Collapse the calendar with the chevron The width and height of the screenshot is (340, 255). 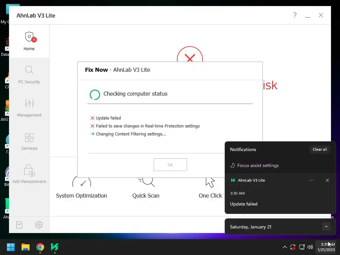click(326, 227)
